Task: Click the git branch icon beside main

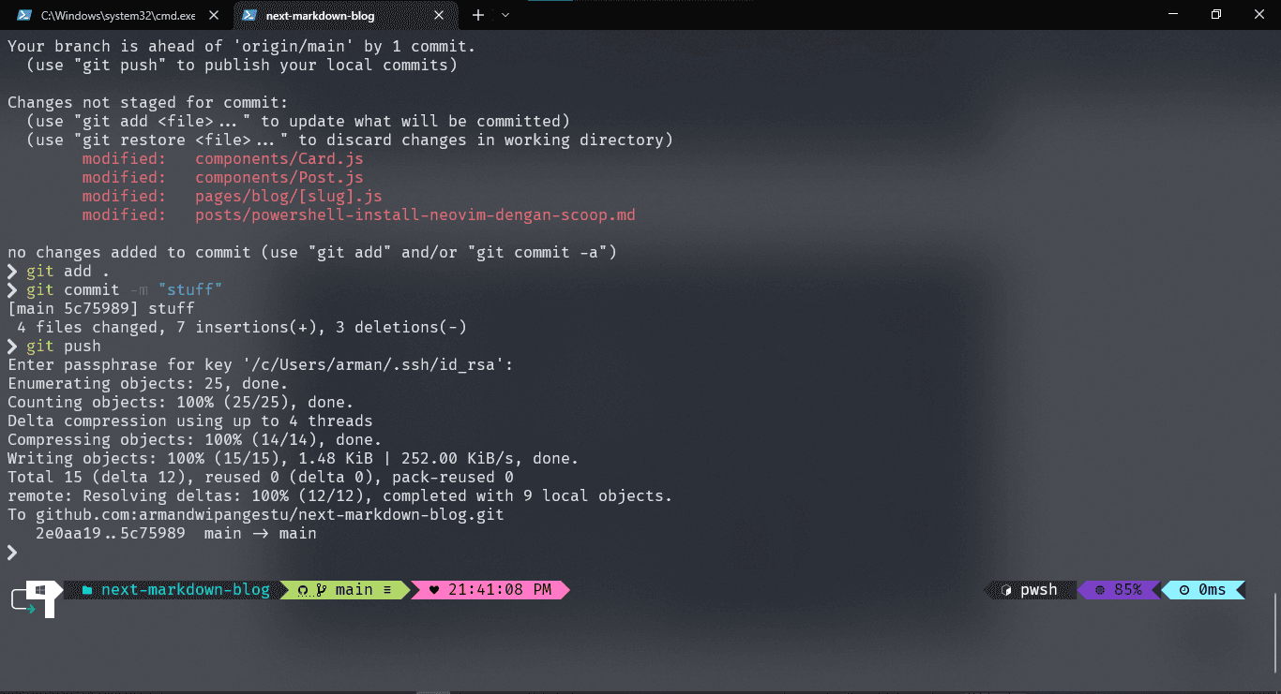Action: coord(321,590)
